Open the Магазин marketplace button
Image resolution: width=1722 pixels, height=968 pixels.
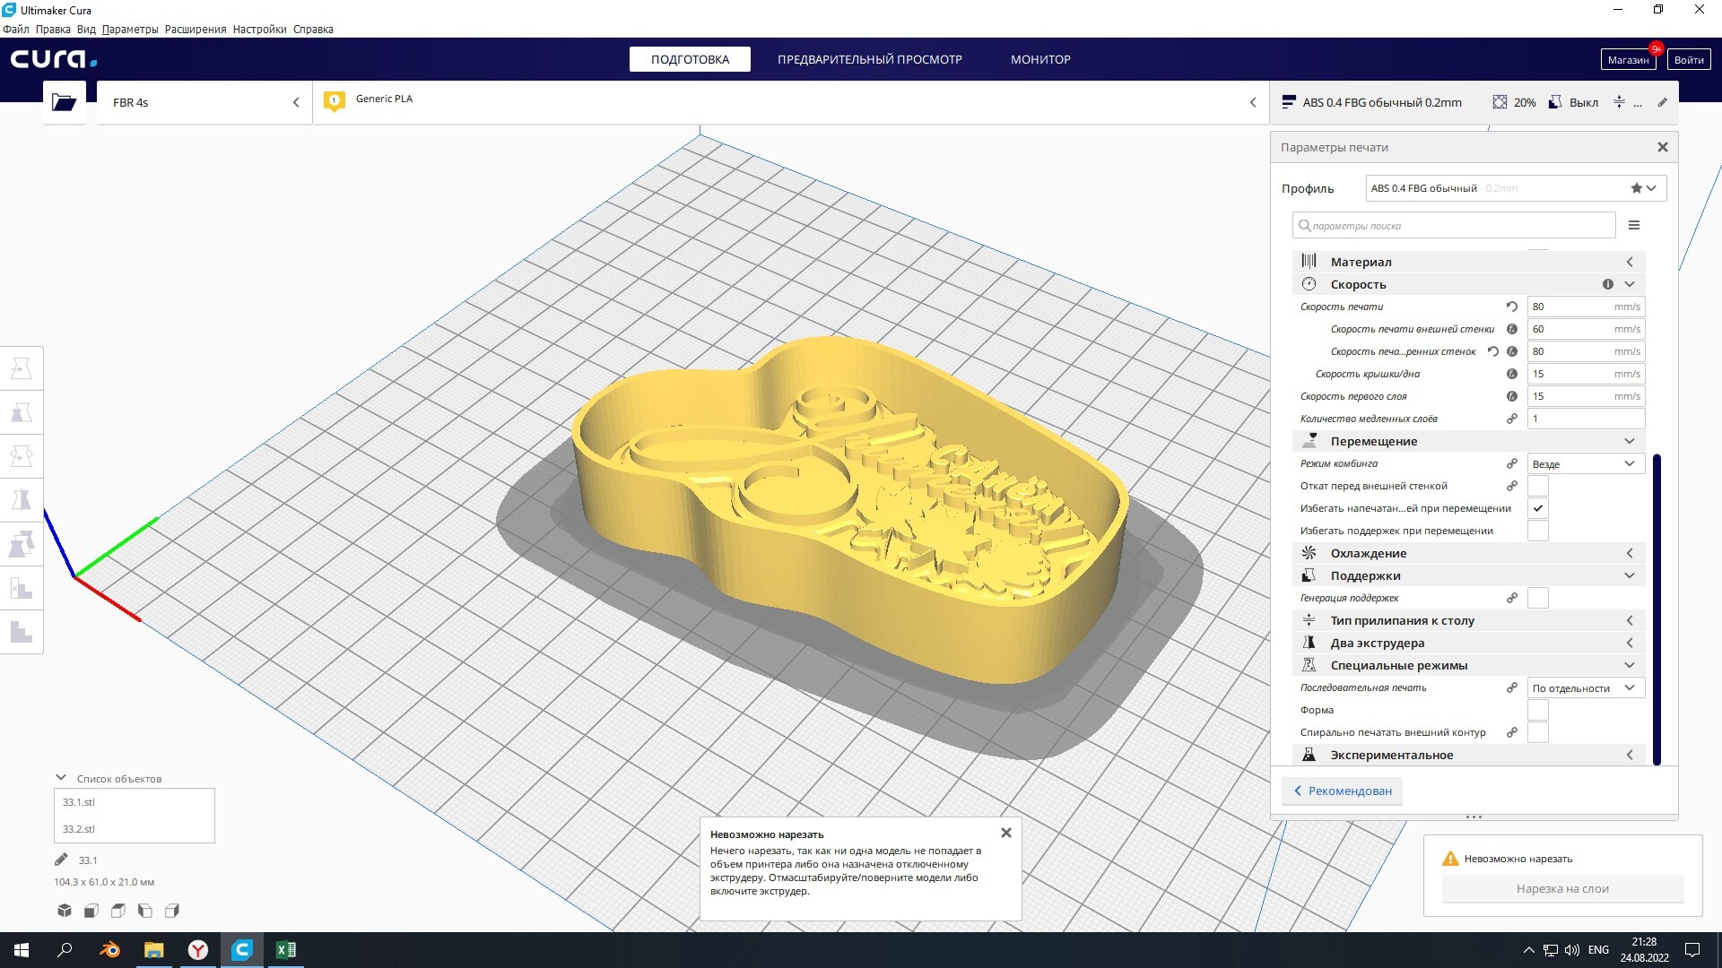tap(1627, 60)
